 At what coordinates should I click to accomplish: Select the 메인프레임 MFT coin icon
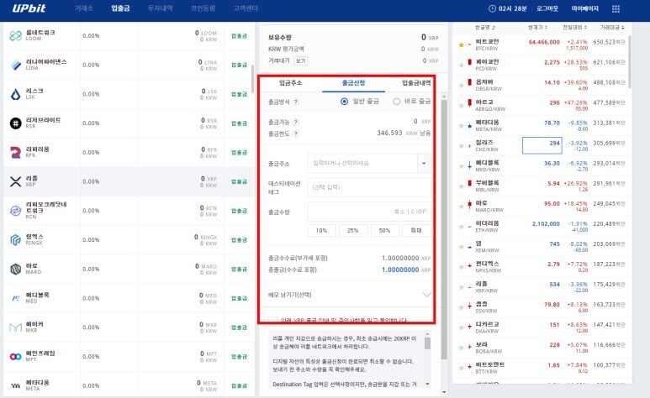point(15,356)
